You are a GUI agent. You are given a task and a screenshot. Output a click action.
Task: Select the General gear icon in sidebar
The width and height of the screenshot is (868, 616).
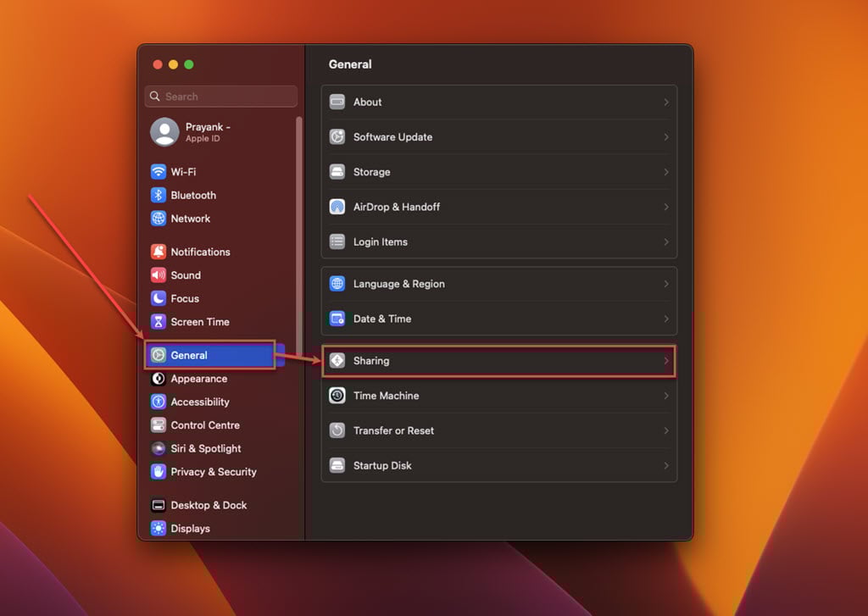159,355
